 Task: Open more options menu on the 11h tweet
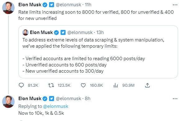coord(175,5)
